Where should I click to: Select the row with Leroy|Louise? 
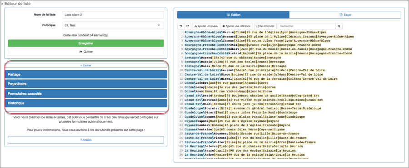click(230, 87)
